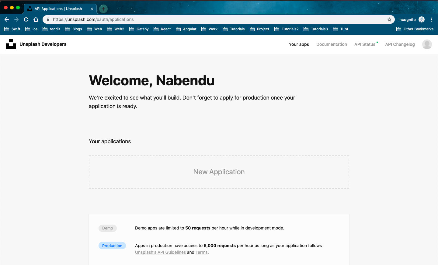Open the user avatar menu
Viewport: 438px width, 265px height.
click(x=427, y=44)
